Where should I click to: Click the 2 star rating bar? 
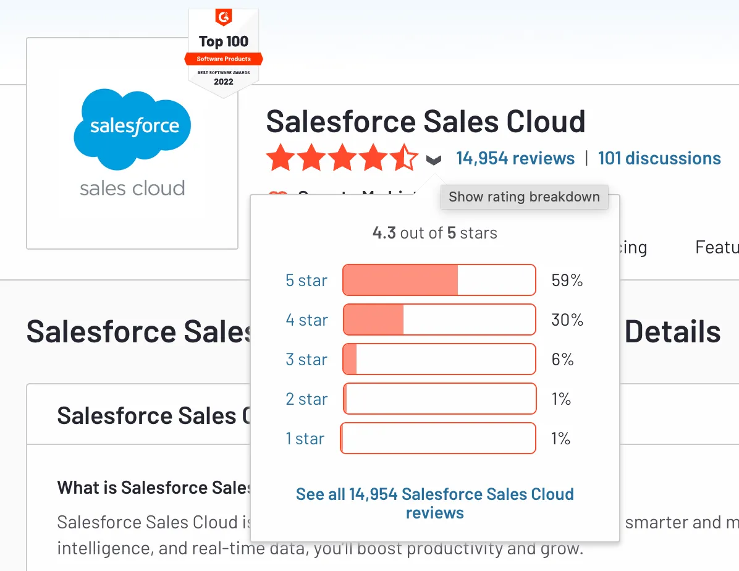point(439,399)
